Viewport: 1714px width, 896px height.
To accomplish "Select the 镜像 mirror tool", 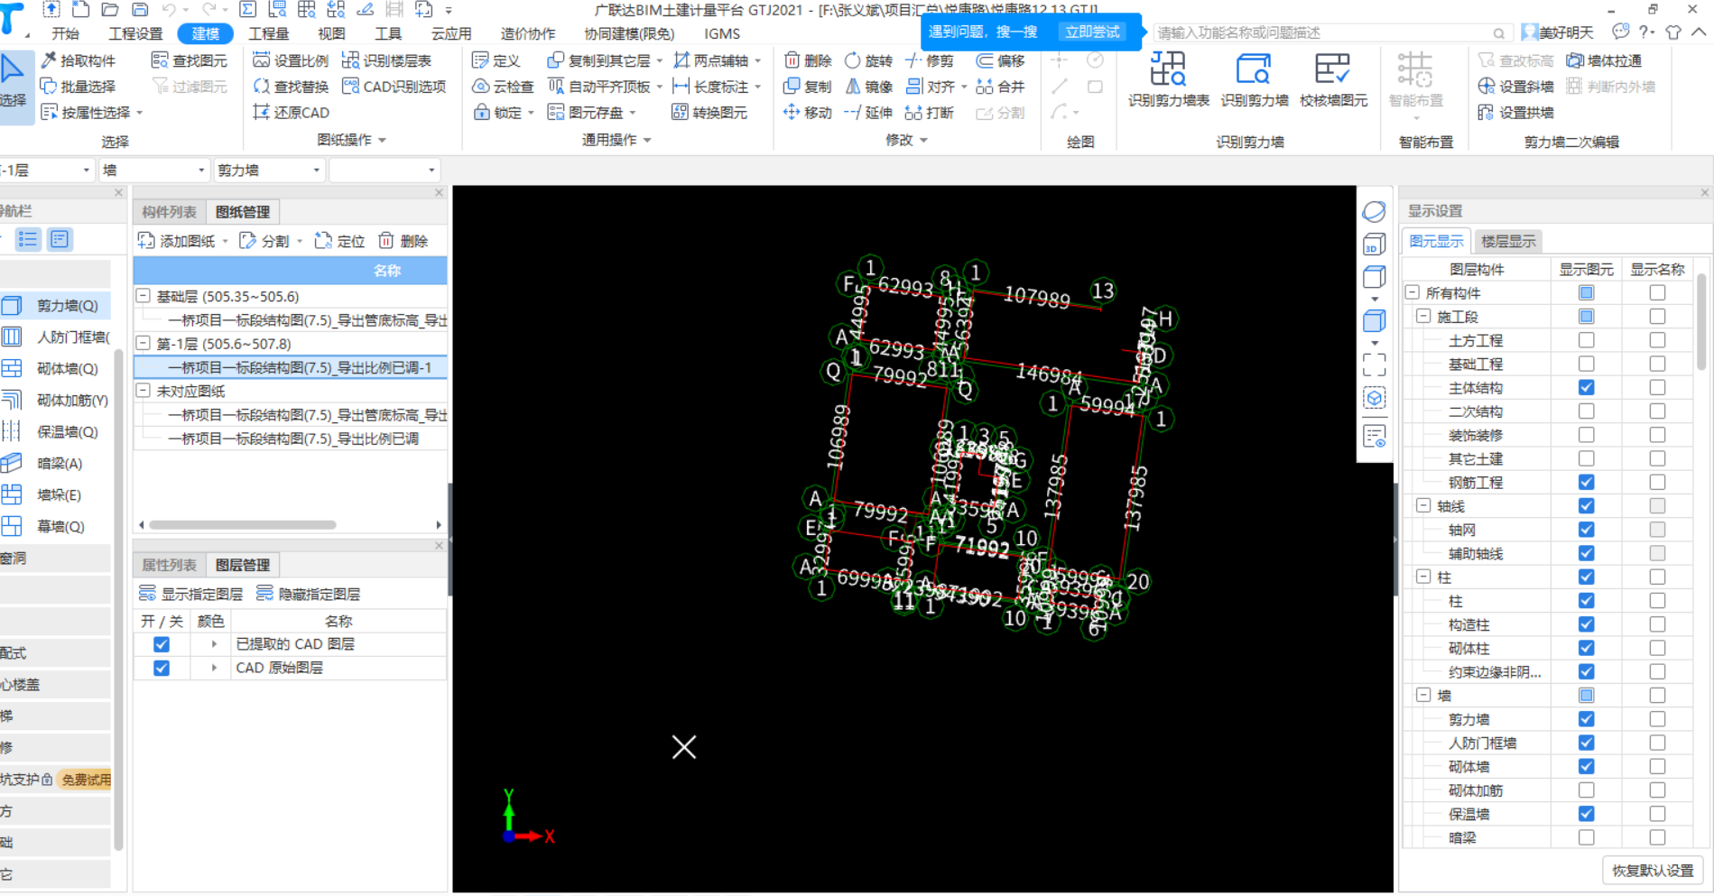I will tap(868, 87).
